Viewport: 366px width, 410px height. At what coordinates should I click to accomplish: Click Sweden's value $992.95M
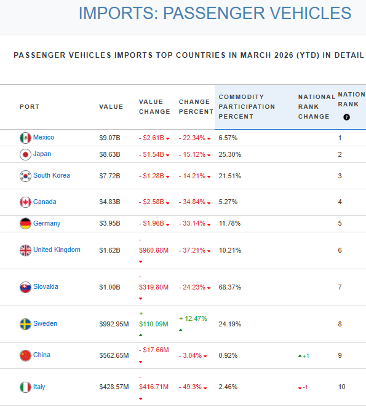tap(114, 324)
